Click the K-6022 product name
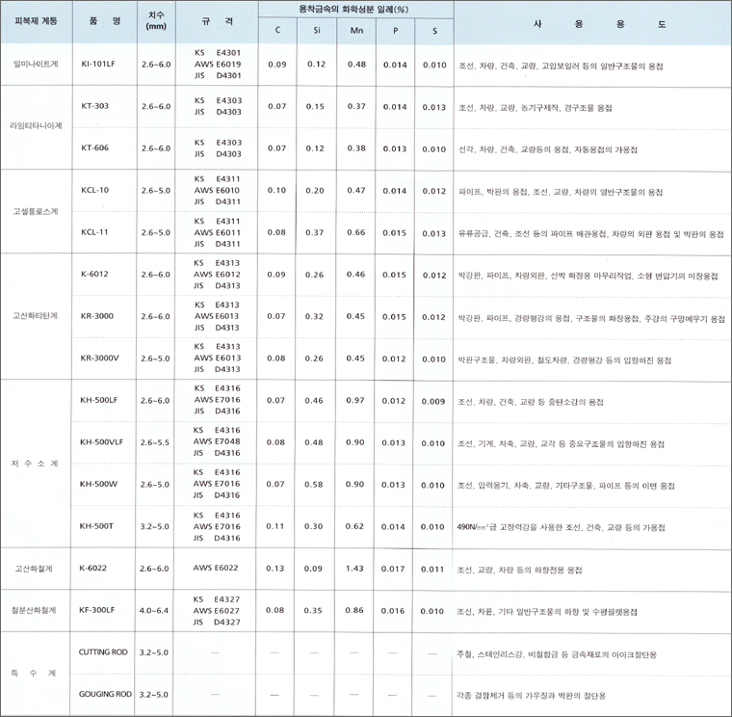Screen dimensions: 732x717 [92, 568]
